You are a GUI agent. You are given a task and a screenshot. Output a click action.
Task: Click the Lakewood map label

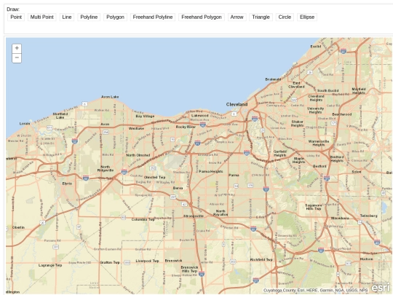pos(199,116)
